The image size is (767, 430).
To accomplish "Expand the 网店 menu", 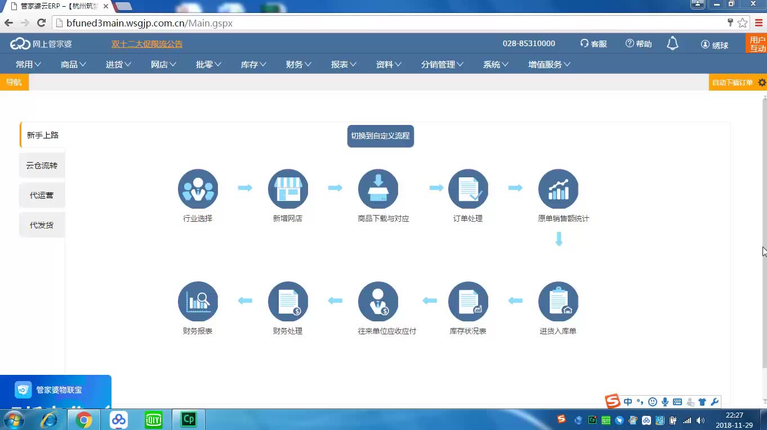I will pos(163,65).
